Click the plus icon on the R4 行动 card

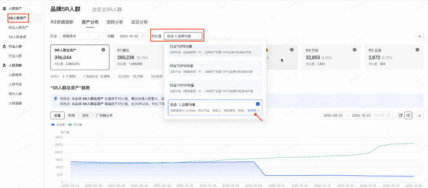coord(355,50)
